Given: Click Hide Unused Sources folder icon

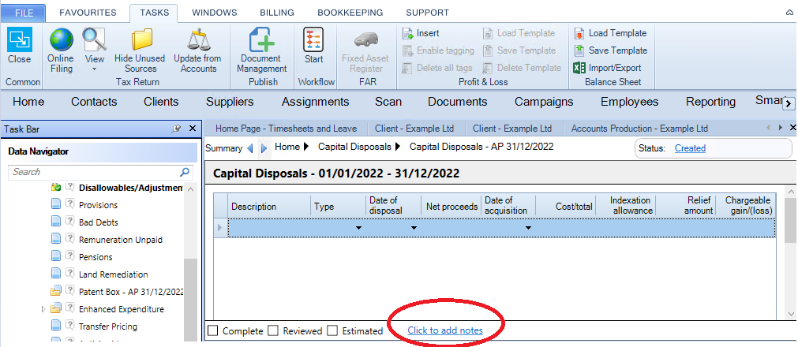Looking at the screenshot, I should coord(141,39).
